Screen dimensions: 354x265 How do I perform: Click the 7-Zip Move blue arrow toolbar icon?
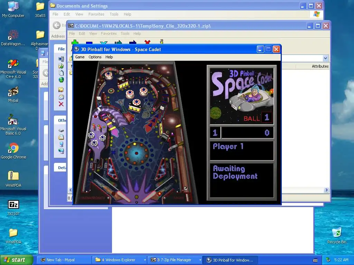point(133,42)
